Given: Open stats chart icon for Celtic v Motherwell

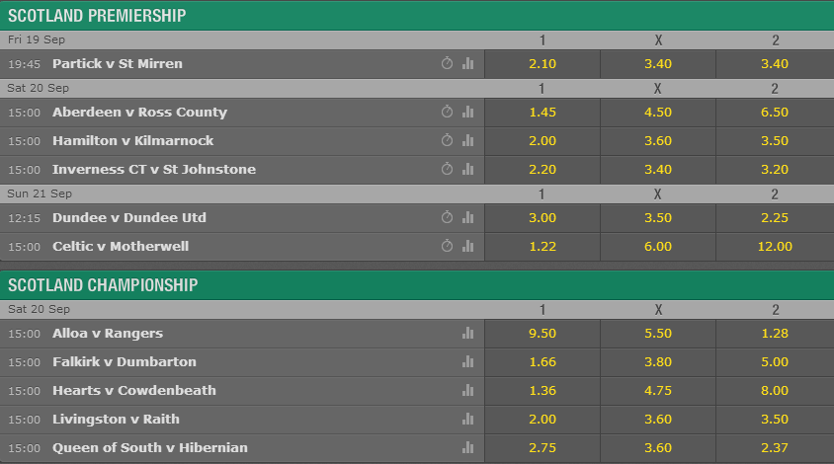Looking at the screenshot, I should [467, 246].
